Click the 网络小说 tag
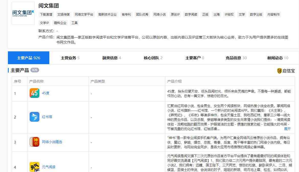 (x=159, y=15)
